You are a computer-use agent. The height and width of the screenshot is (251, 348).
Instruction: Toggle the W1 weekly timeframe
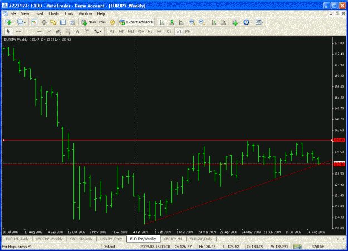click(x=178, y=32)
